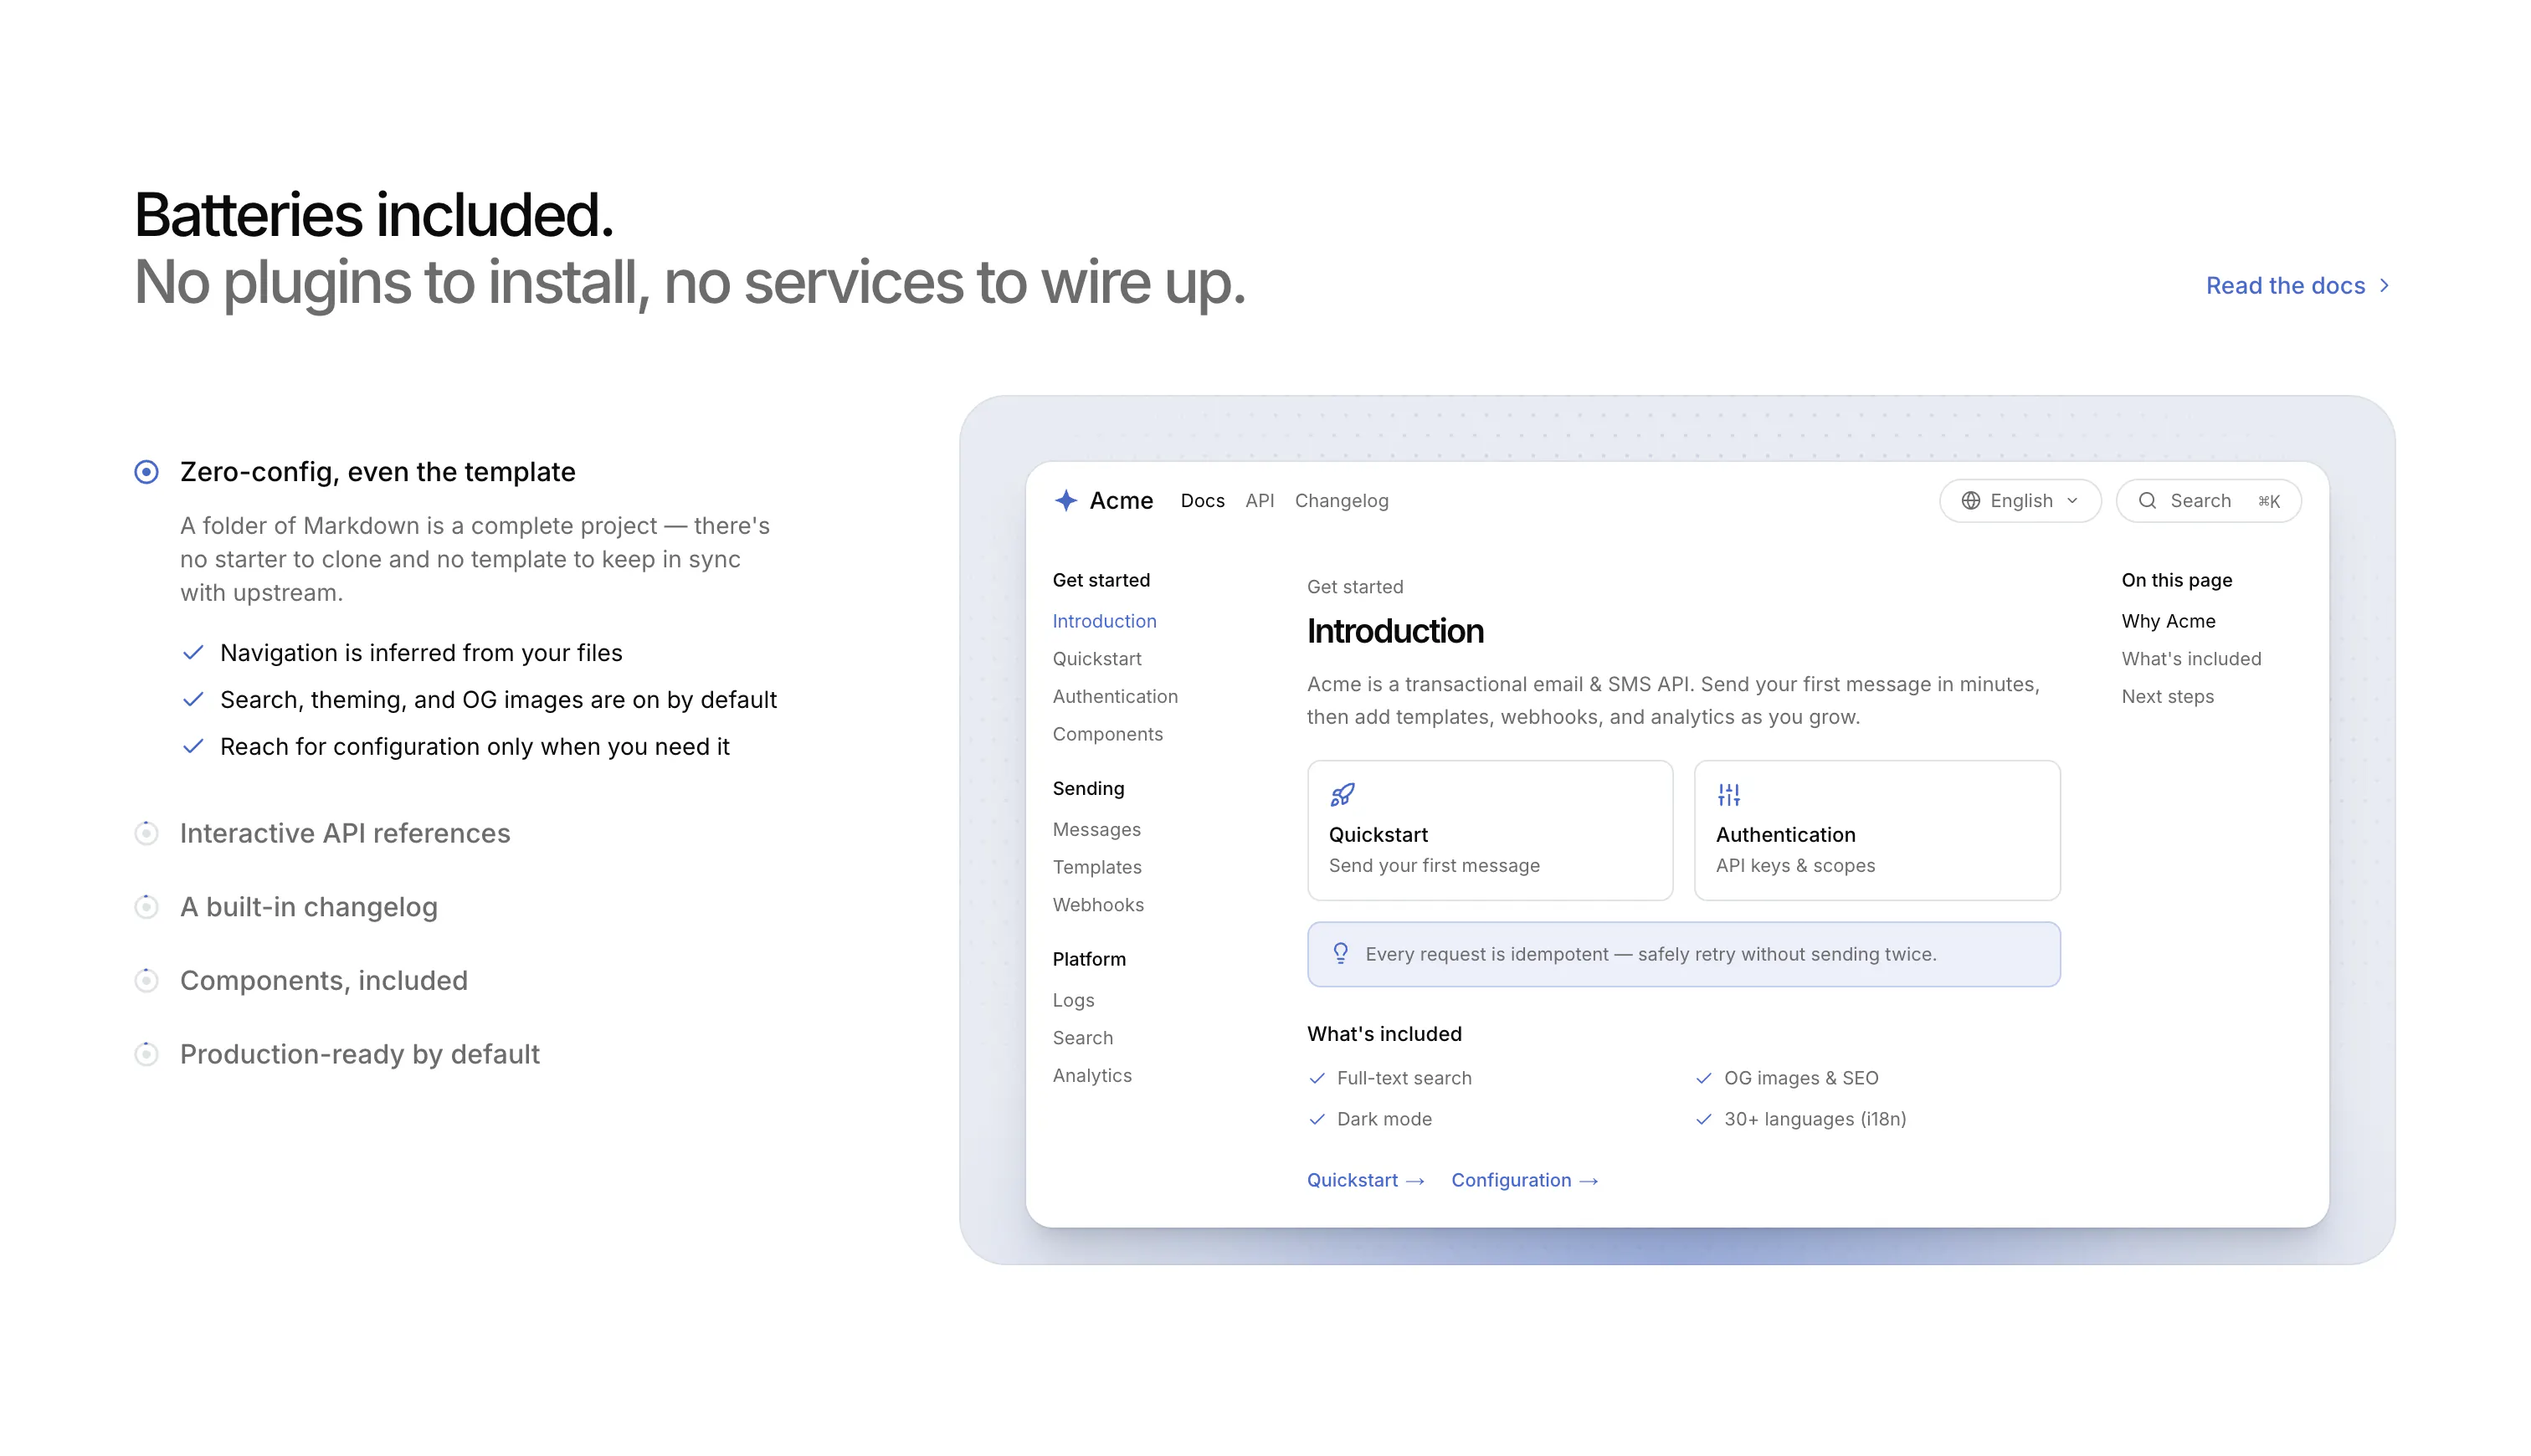
Task: Open Authentication in the left sidebar
Action: [x=1115, y=696]
